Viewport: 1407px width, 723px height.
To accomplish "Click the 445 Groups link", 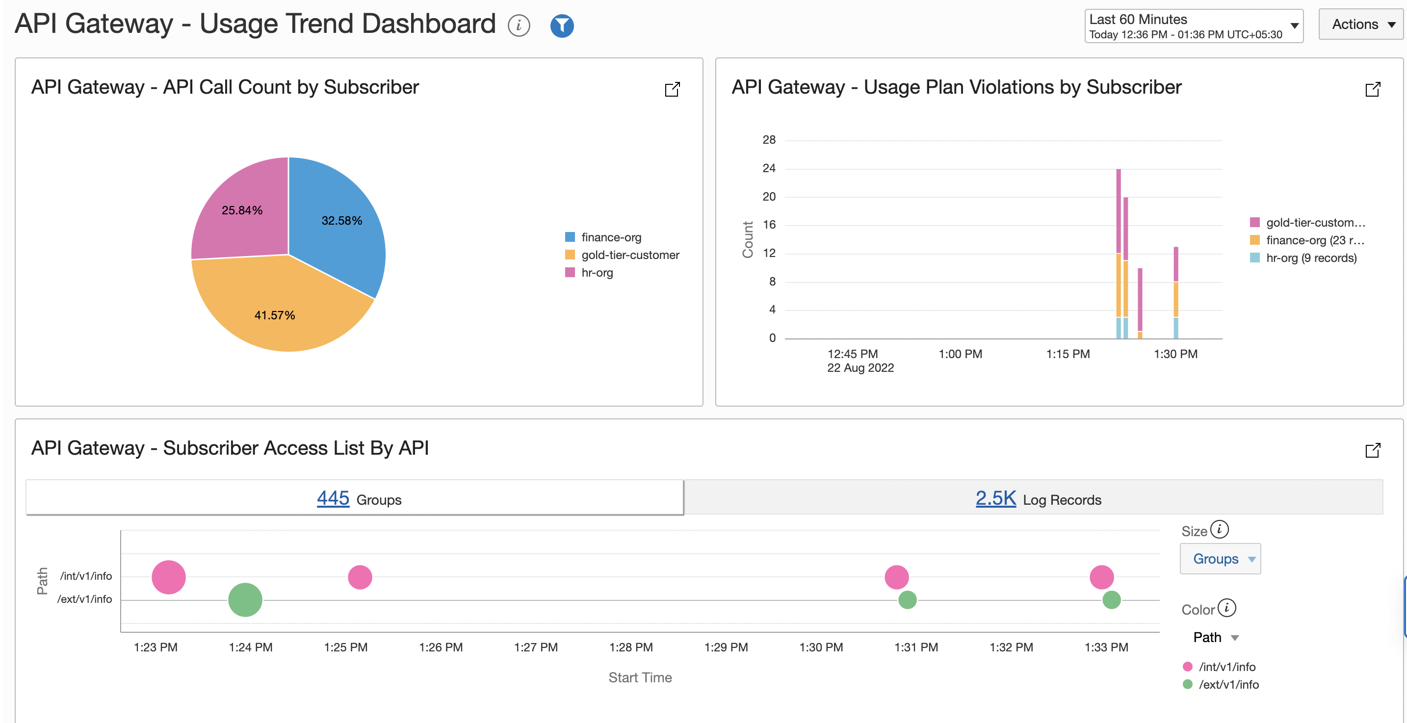I will (x=333, y=497).
